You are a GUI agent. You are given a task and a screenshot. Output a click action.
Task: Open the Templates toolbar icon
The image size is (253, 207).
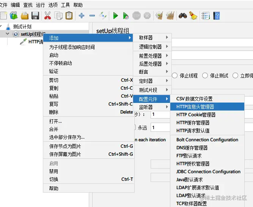tap(14, 16)
